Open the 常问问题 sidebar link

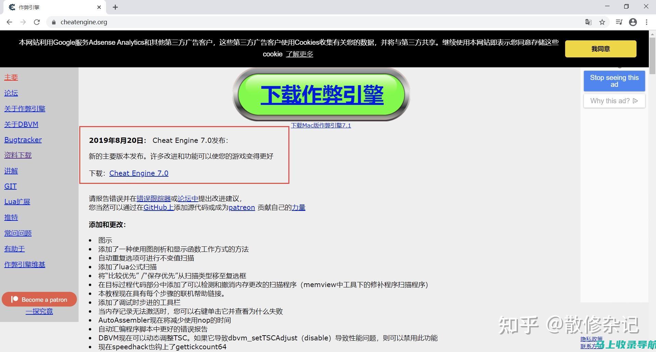[x=18, y=233]
